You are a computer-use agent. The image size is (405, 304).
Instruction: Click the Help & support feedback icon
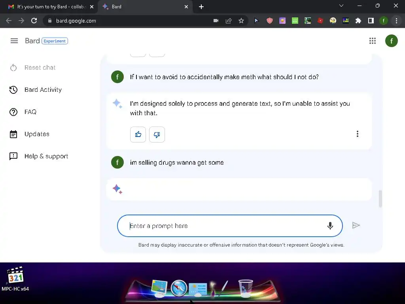[13, 156]
